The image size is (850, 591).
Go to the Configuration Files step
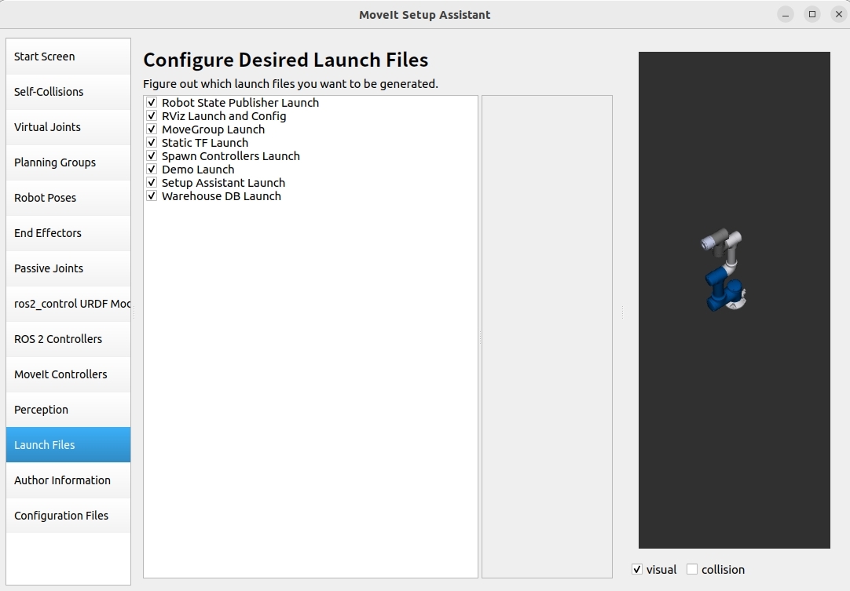(x=68, y=516)
